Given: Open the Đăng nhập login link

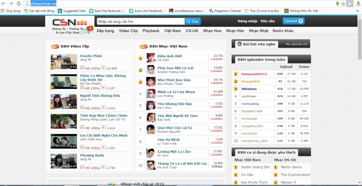Looking at the screenshot, I should tap(247, 21).
